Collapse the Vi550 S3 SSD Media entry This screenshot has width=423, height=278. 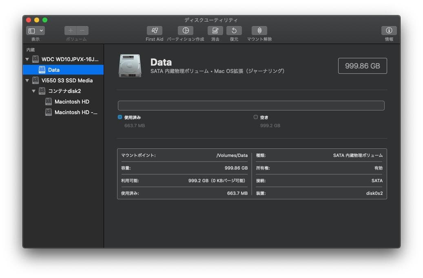pyautogui.click(x=27, y=80)
